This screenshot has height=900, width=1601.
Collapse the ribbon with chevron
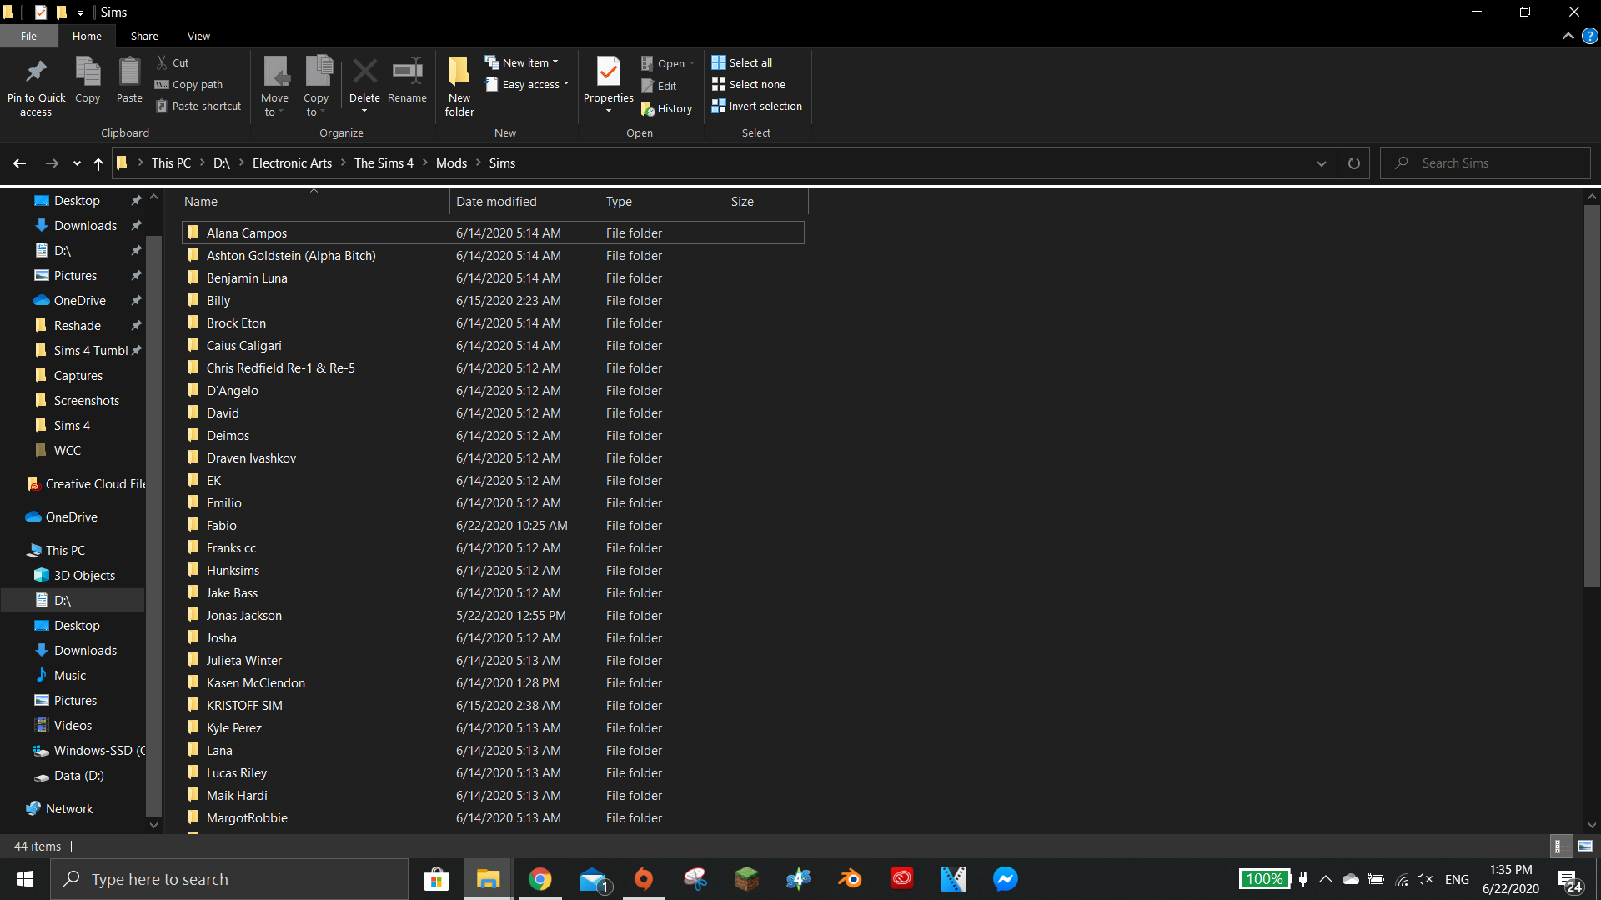(1568, 36)
